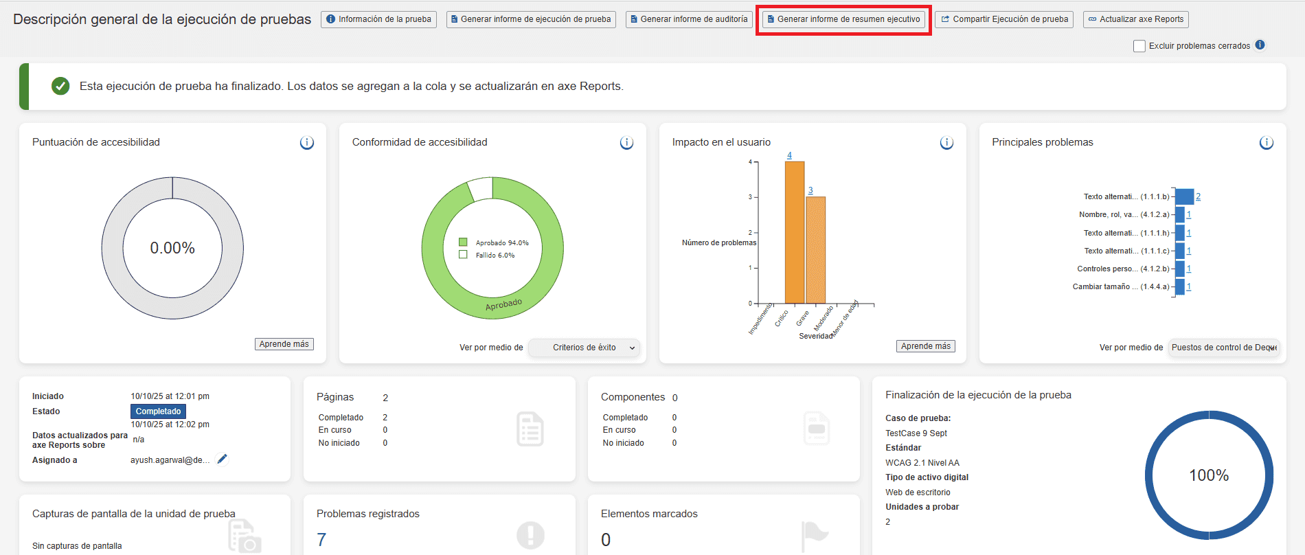Click the Componentes card icon
1305x555 pixels.
coord(816,429)
